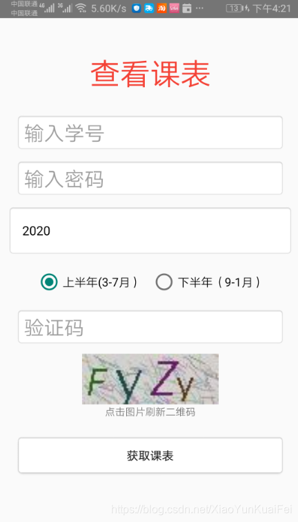Screen dimensions: 298x522
Task: Focus the 输入学号 student ID field
Action: pyautogui.click(x=150, y=133)
